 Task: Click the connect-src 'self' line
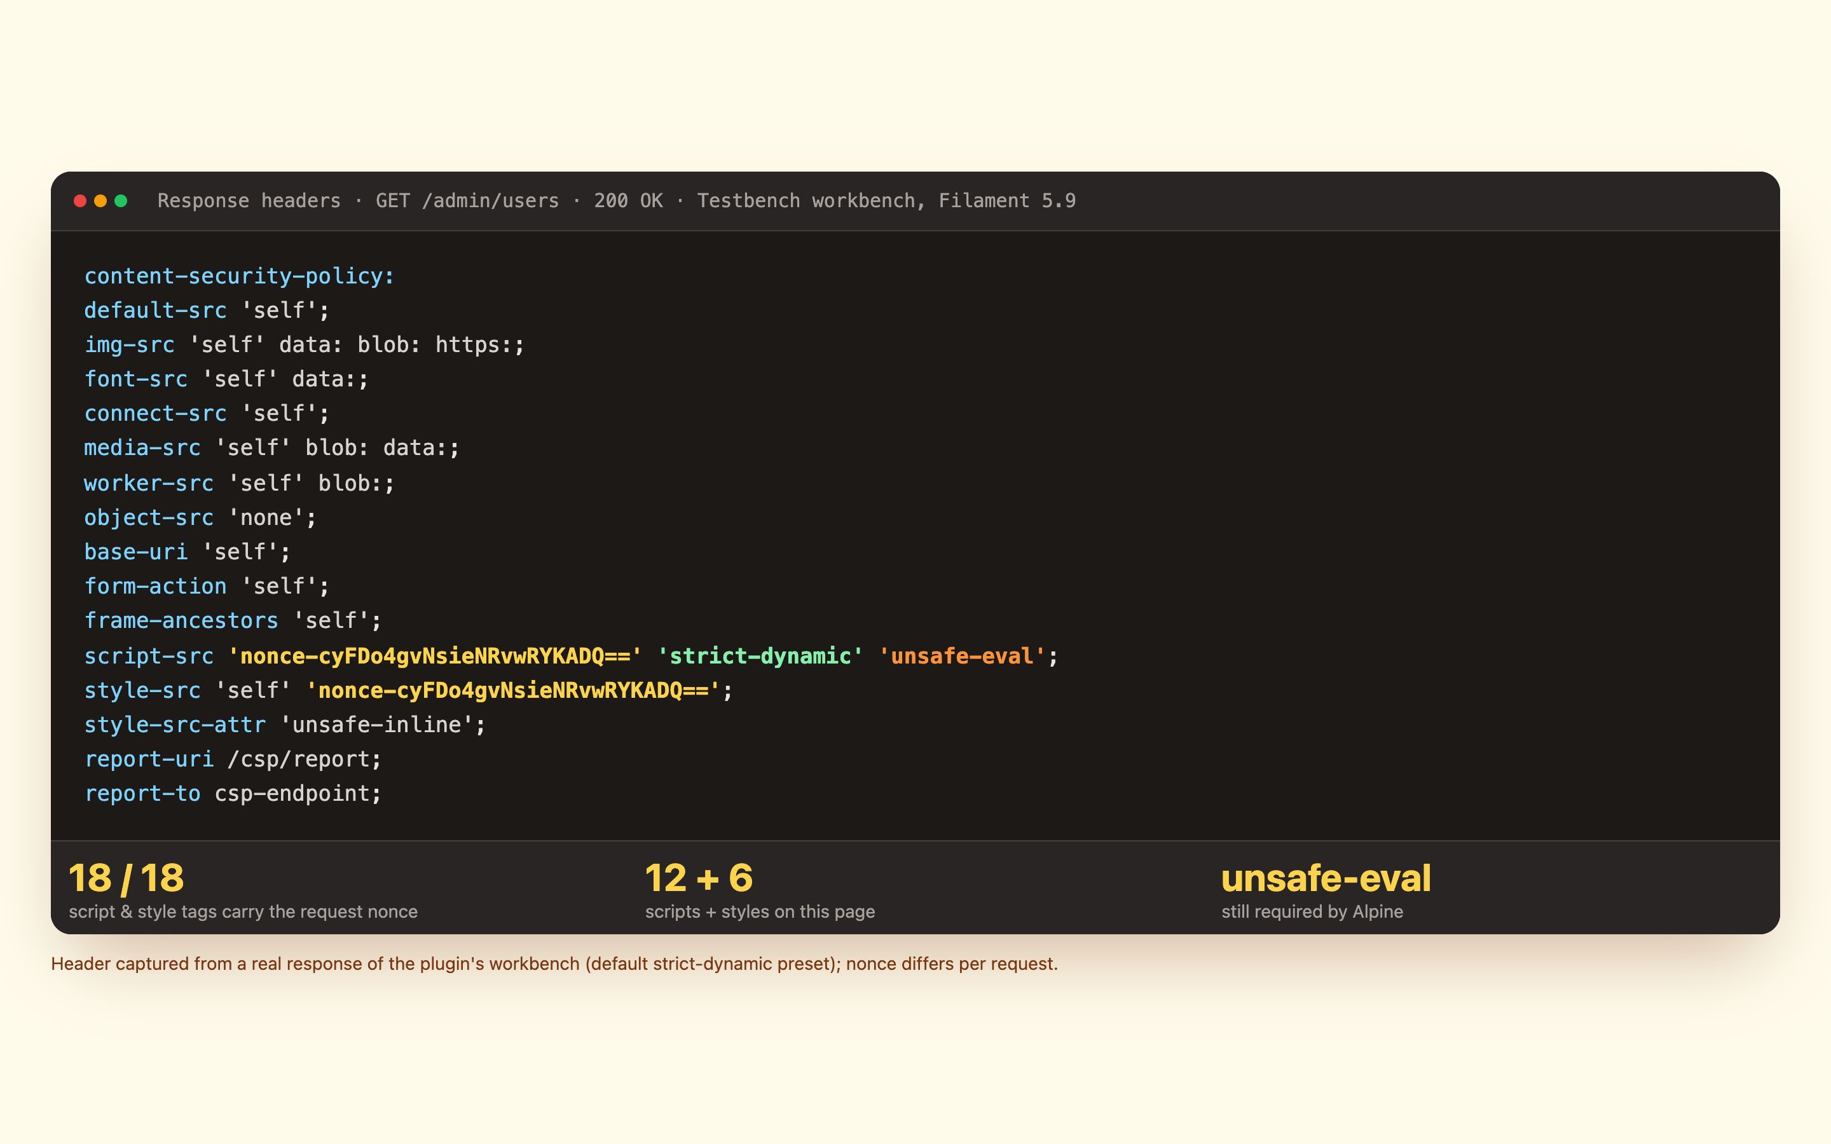click(x=207, y=414)
